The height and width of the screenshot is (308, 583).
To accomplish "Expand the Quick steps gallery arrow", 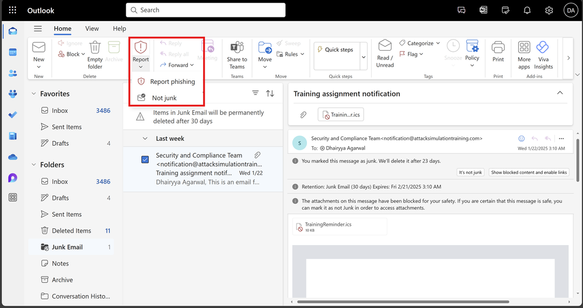I will click(x=364, y=57).
